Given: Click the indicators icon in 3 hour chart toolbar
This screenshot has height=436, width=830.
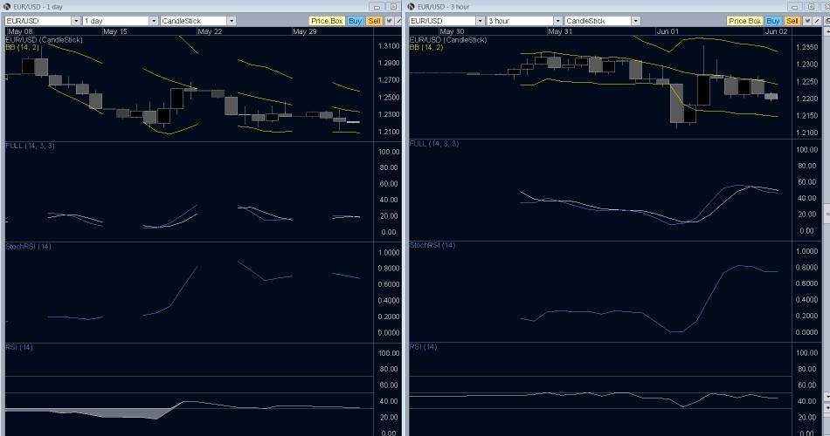Looking at the screenshot, I should click(806, 21).
